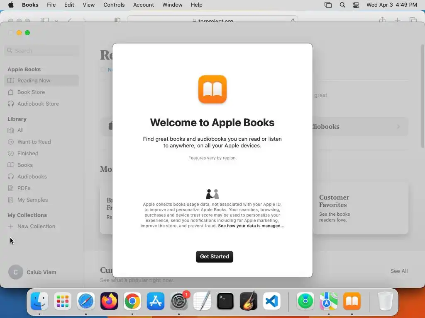Launch Firefox from the Dock
425x318 pixels.
pos(109,301)
